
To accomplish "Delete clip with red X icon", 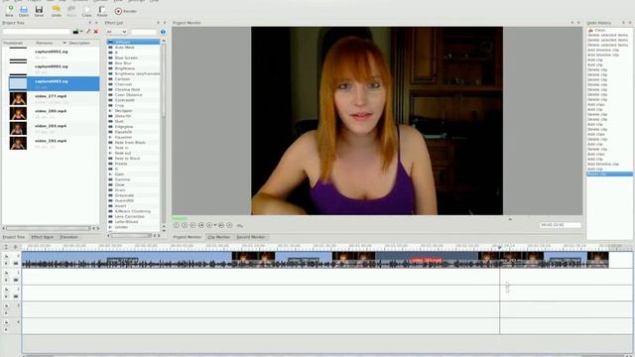I will click(x=96, y=32).
